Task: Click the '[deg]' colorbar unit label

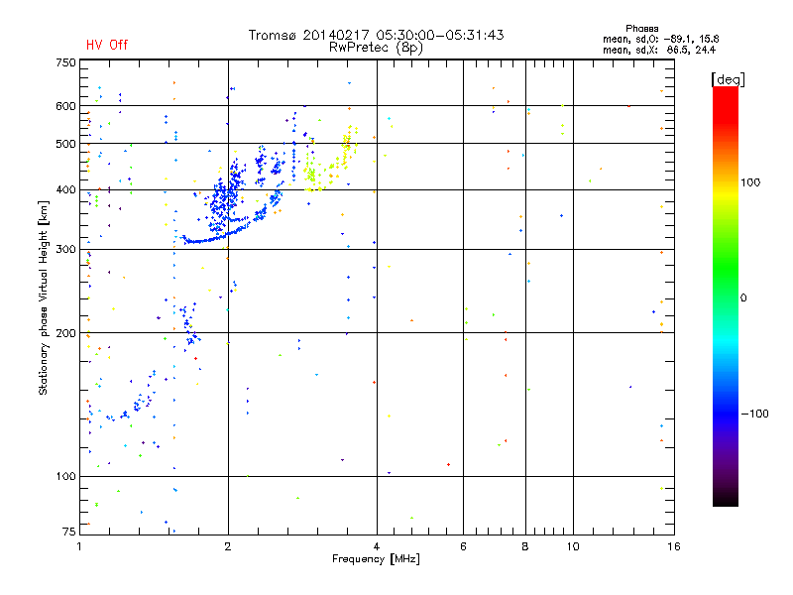Action: click(x=728, y=79)
